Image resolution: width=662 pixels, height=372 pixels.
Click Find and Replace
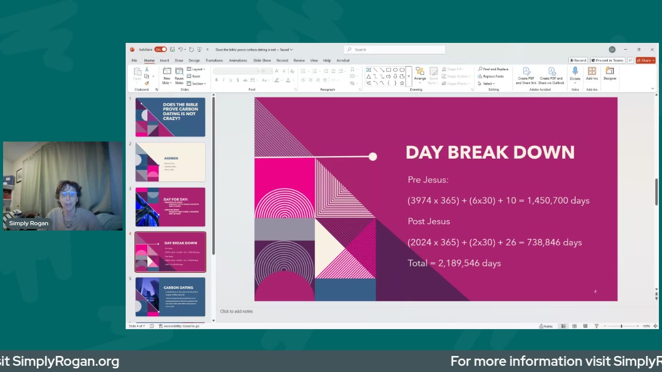pyautogui.click(x=493, y=69)
